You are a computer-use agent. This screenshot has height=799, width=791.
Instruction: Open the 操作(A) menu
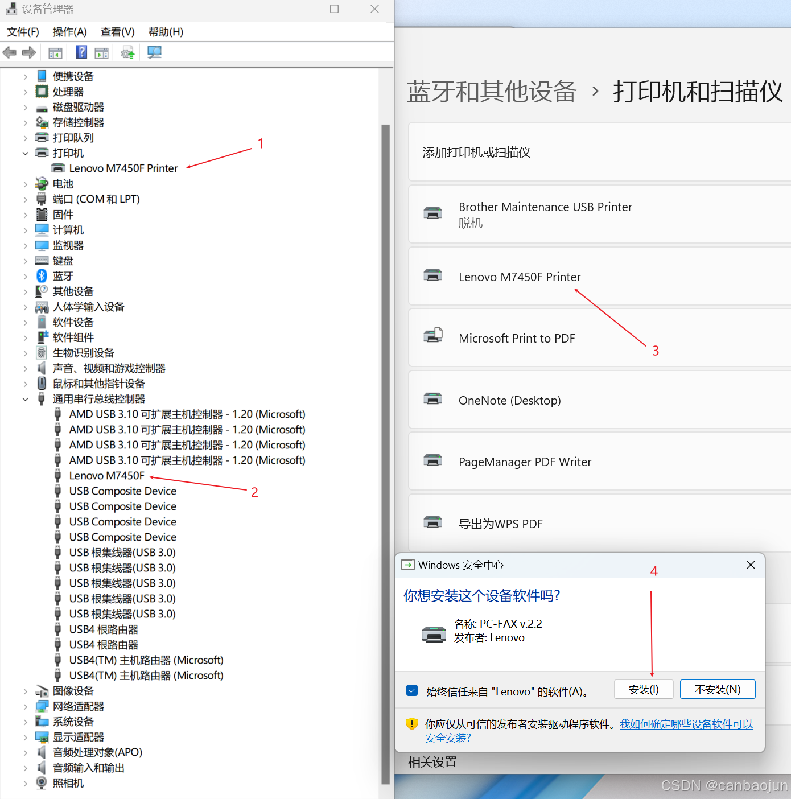coord(69,32)
